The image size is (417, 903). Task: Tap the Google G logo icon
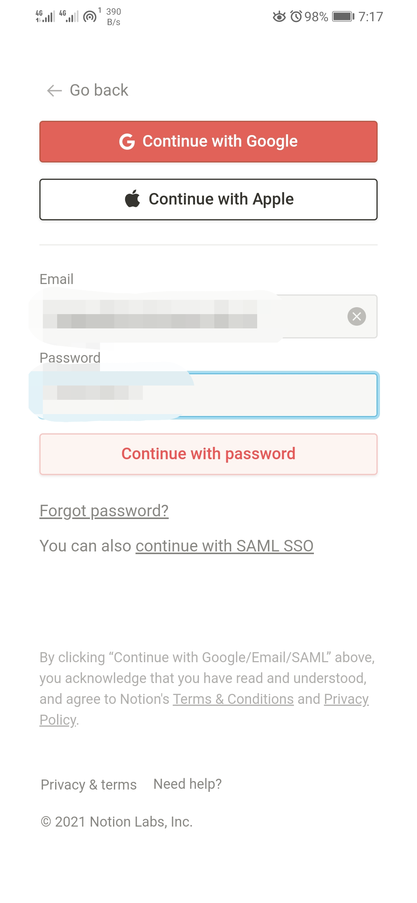127,142
